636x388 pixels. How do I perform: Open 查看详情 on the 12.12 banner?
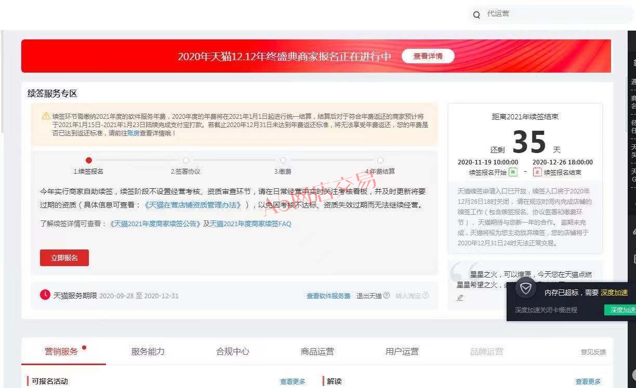pyautogui.click(x=428, y=56)
